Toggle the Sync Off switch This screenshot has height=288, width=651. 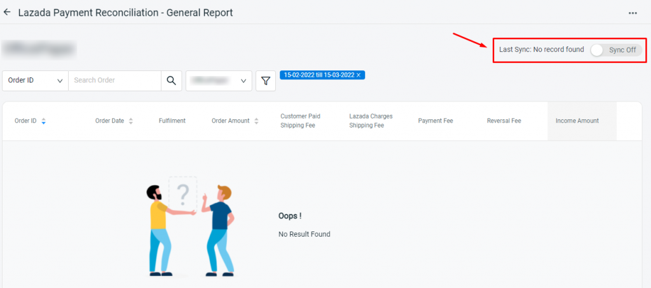[616, 50]
